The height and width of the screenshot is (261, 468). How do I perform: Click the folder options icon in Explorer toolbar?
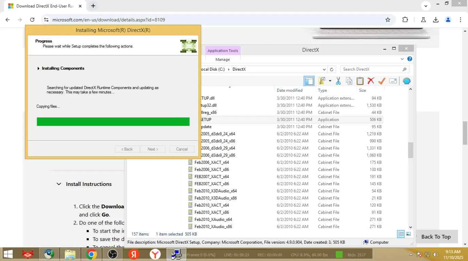coord(322,81)
